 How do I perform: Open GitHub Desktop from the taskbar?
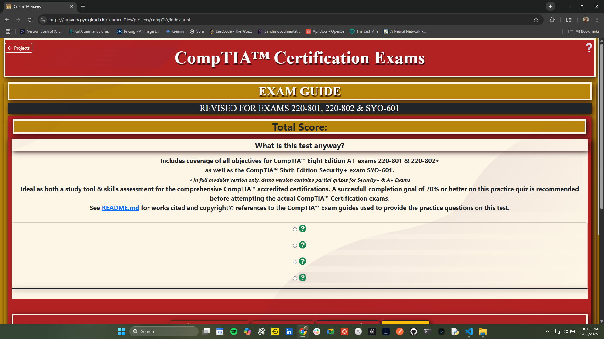coord(413,331)
